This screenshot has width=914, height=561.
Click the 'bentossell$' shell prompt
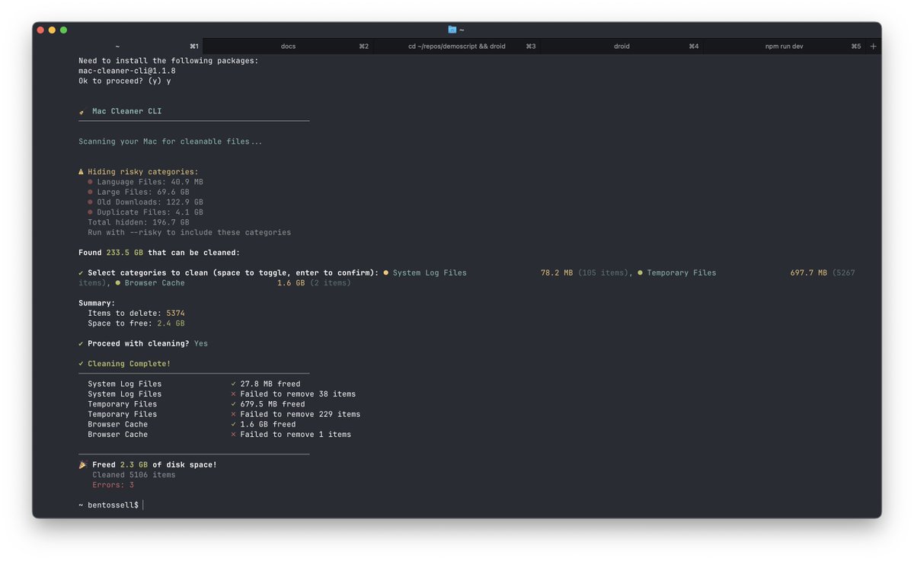click(x=113, y=505)
